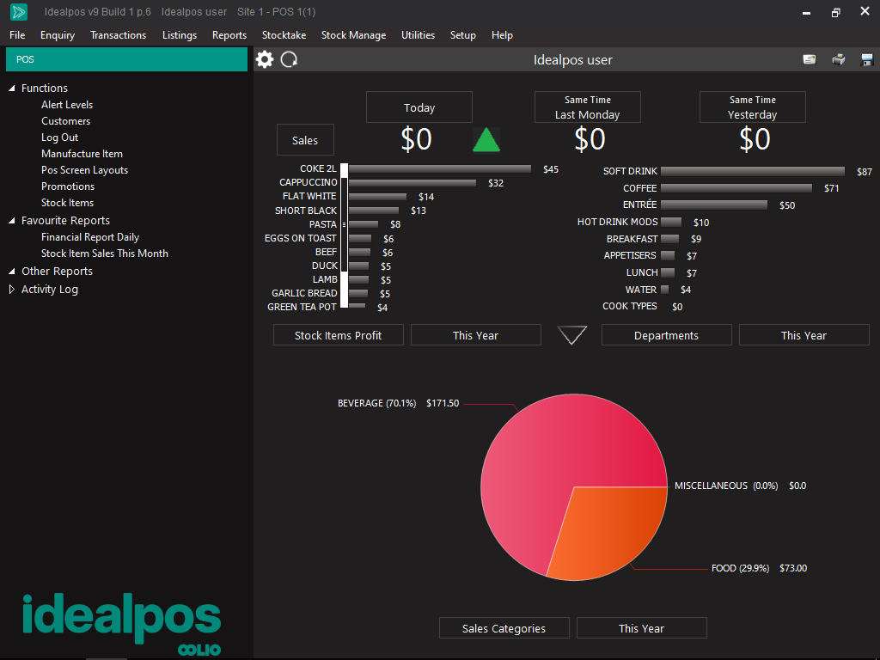
Task: Click the Stock Items Profit button
Action: [x=338, y=335]
